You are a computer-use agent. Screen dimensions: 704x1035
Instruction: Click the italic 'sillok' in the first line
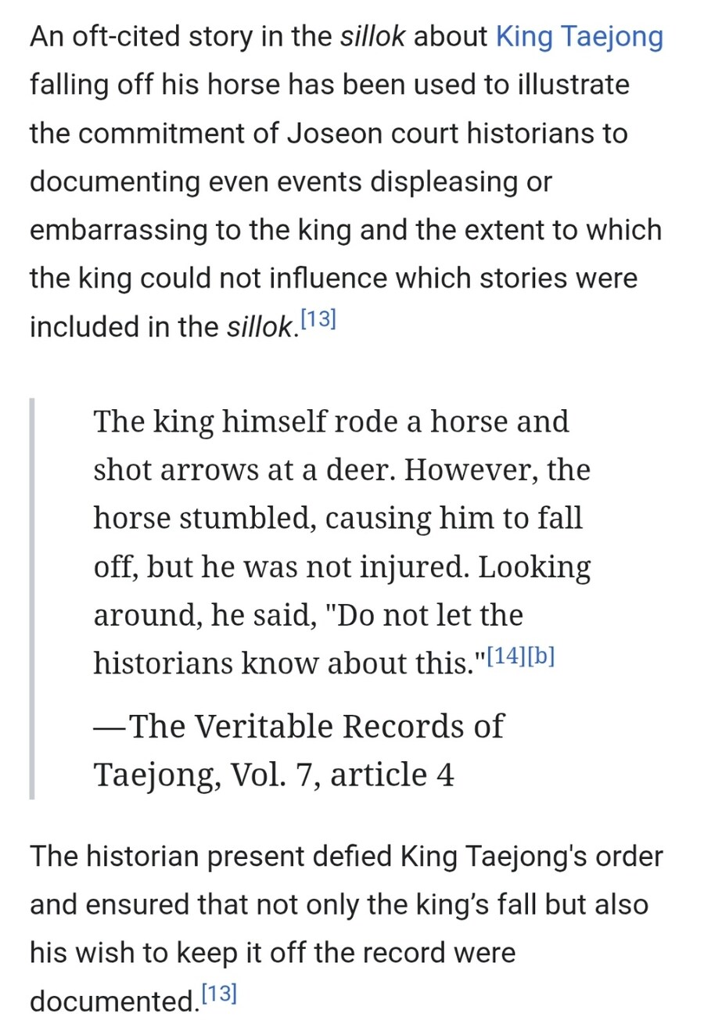[373, 37]
